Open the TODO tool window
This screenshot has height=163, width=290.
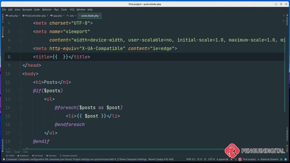coord(10,156)
